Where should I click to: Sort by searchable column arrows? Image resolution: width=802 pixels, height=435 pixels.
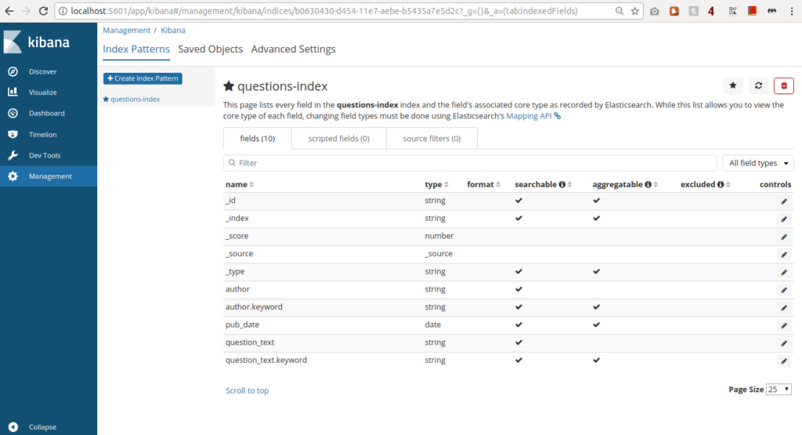point(570,184)
